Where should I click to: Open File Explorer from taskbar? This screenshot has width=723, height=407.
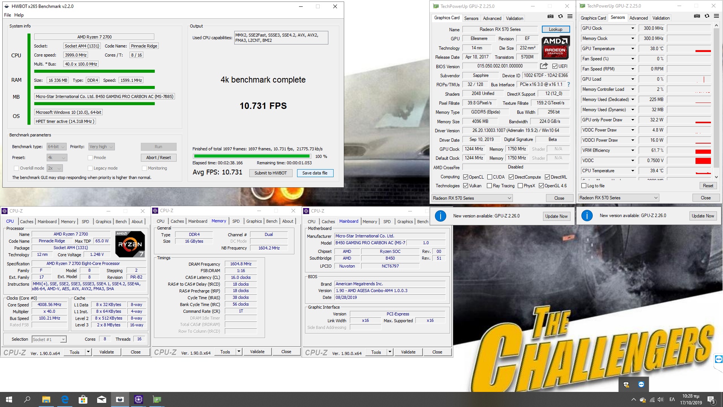[x=46, y=399]
